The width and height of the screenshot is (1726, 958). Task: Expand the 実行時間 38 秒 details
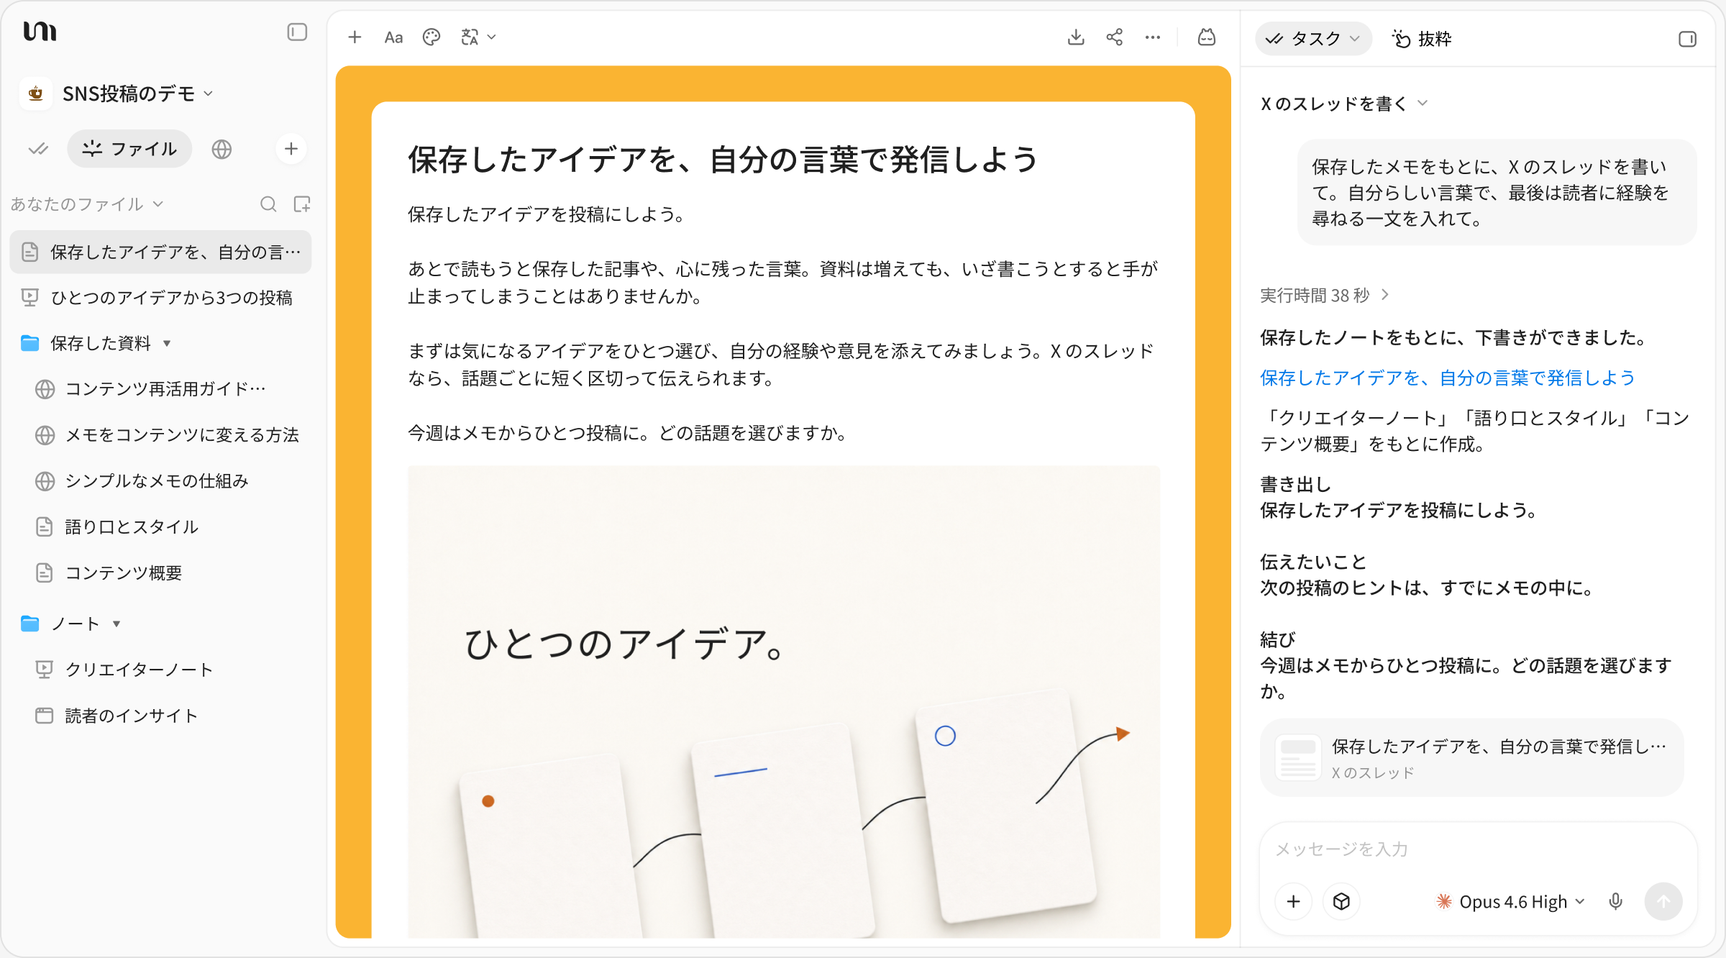1325,296
